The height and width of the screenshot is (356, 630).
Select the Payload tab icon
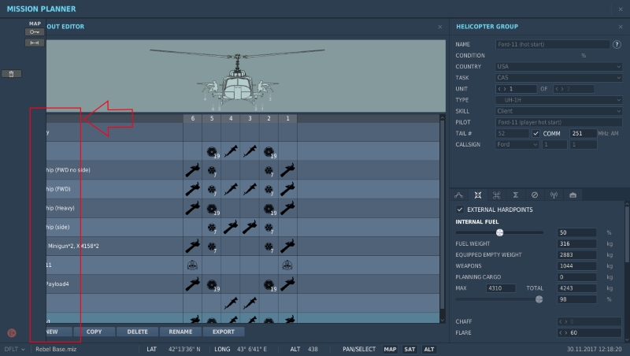coord(478,195)
